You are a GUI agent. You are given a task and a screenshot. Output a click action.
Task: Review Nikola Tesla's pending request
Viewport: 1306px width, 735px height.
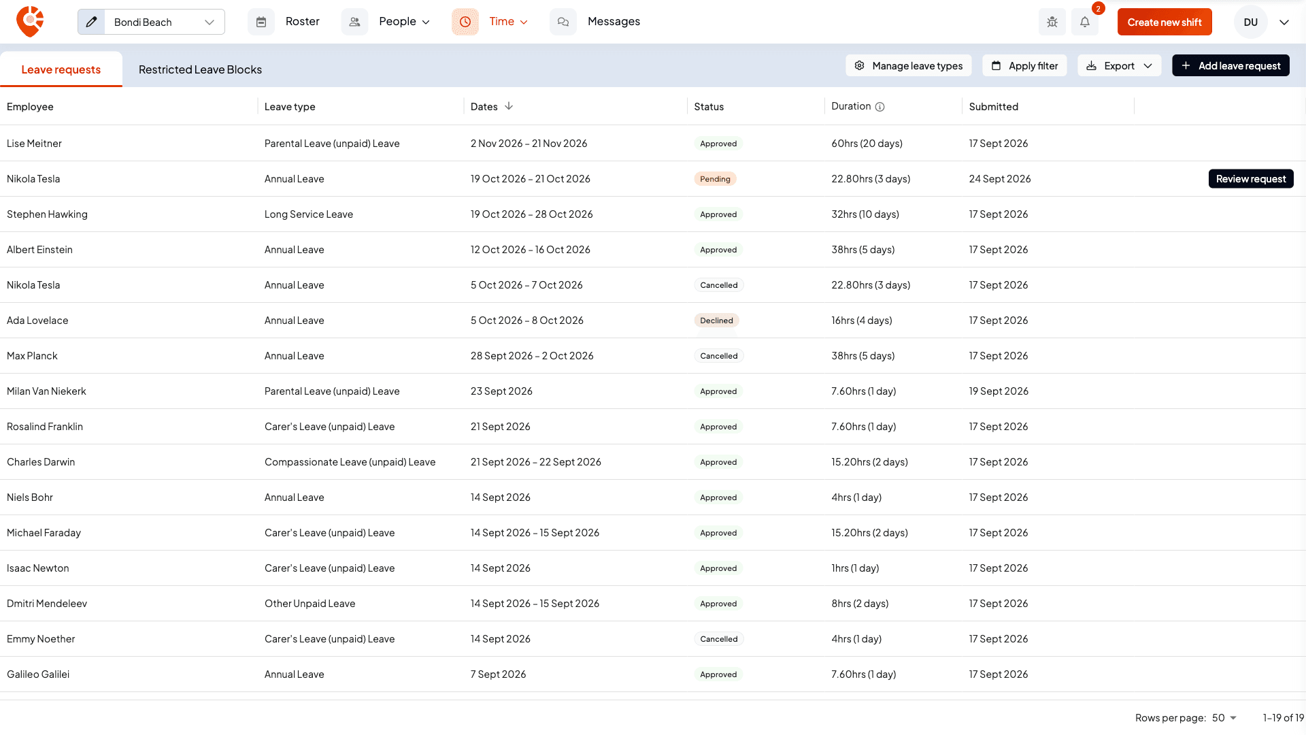coord(1251,179)
